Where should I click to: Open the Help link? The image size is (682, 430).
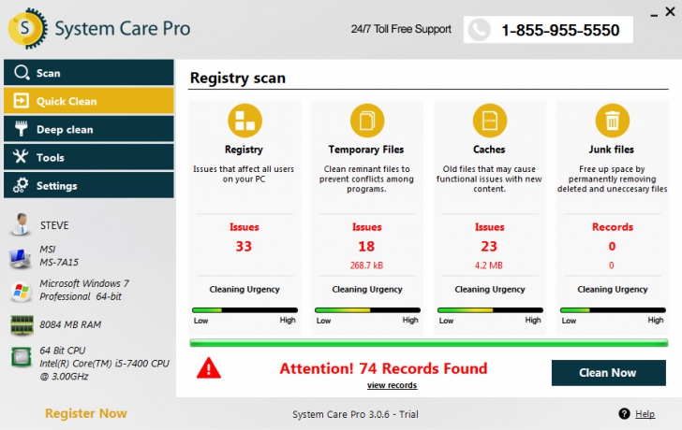click(x=645, y=414)
